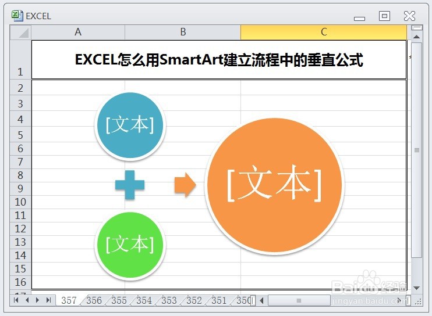Click the vertical scrollbar down arrow
The height and width of the screenshot is (316, 432).
click(x=417, y=288)
